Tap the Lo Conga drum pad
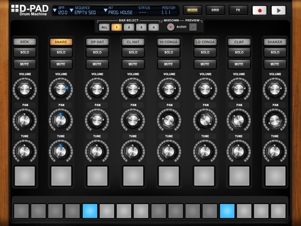The width and height of the screenshot is (301, 226). click(204, 176)
